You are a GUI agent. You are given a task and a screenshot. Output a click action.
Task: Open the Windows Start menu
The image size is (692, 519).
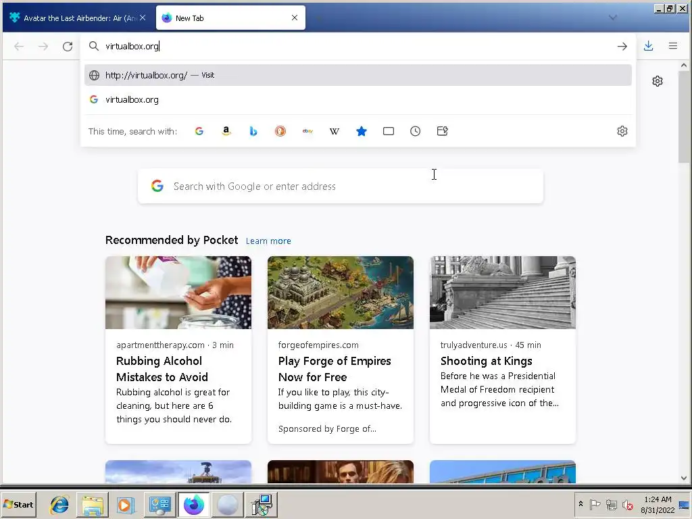tap(18, 504)
